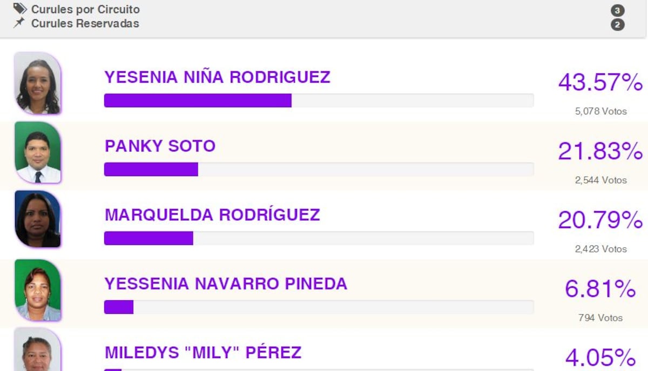The height and width of the screenshot is (371, 648).
Task: Click Miledys Pérez's photo thumbnail
Action: tap(37, 352)
